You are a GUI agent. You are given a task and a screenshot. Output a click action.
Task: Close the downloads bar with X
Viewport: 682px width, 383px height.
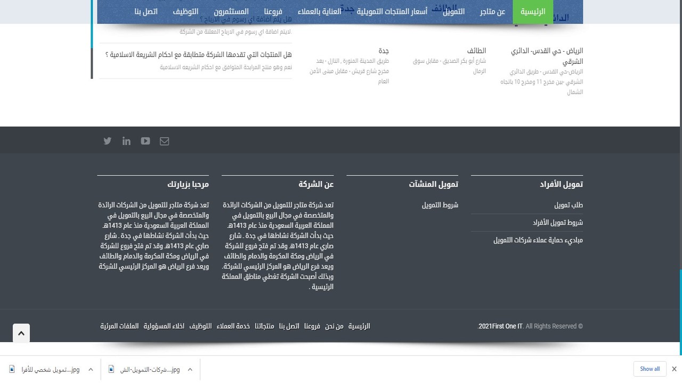tap(674, 369)
